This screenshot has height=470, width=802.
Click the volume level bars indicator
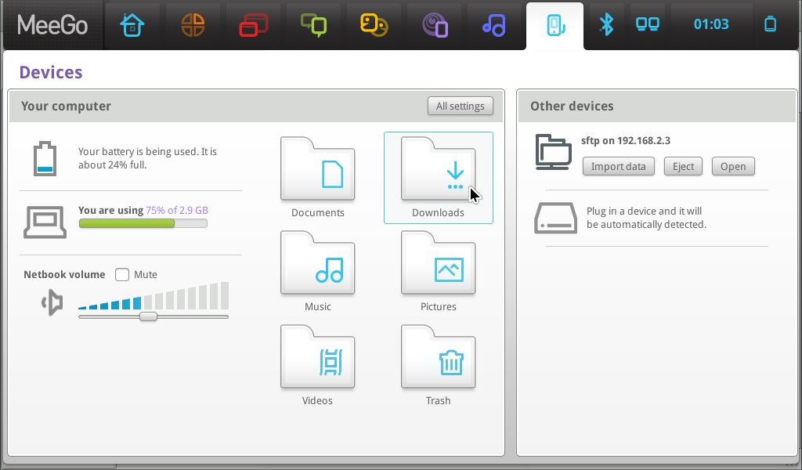pyautogui.click(x=153, y=295)
